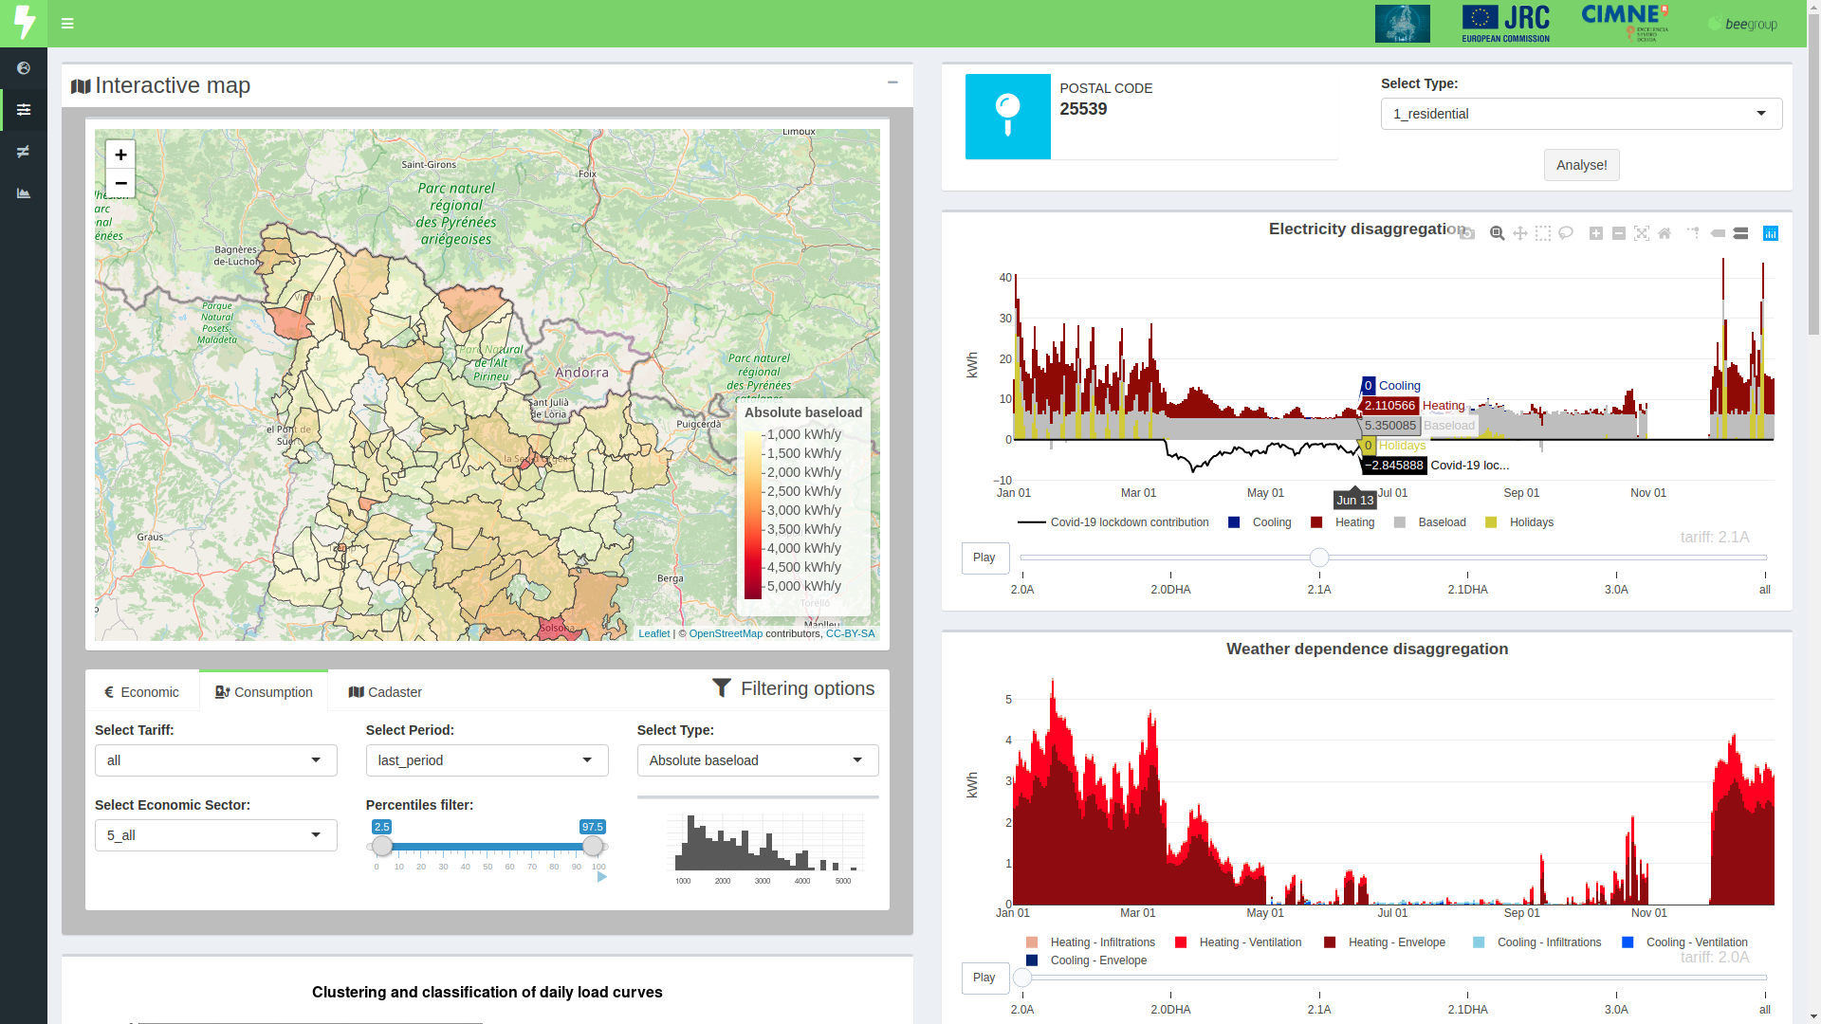Select the lasso select chart tool
The height and width of the screenshot is (1024, 1821).
point(1566,233)
